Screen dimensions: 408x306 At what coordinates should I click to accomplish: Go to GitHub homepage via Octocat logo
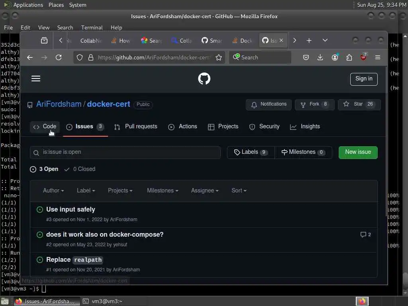204,78
